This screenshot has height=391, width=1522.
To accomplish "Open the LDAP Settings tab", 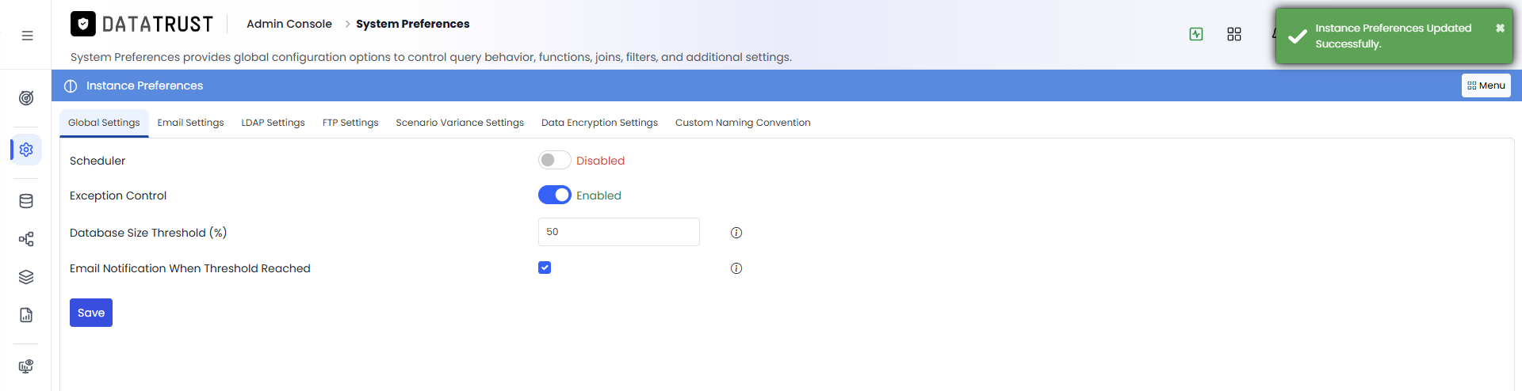I will tap(273, 123).
